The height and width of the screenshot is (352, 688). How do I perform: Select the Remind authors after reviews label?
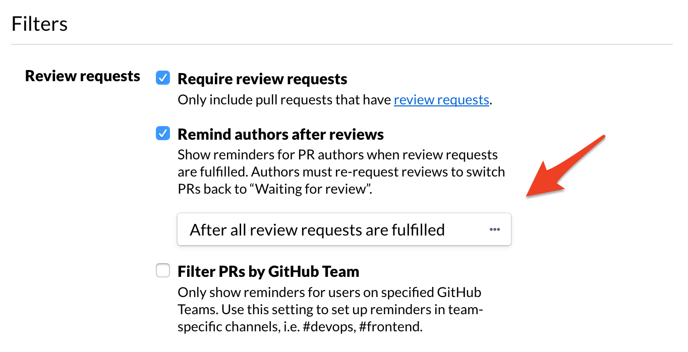coord(280,134)
